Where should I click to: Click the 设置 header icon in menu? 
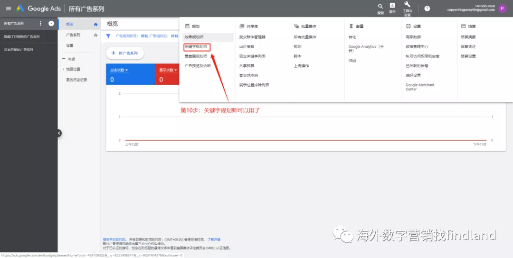pos(408,26)
